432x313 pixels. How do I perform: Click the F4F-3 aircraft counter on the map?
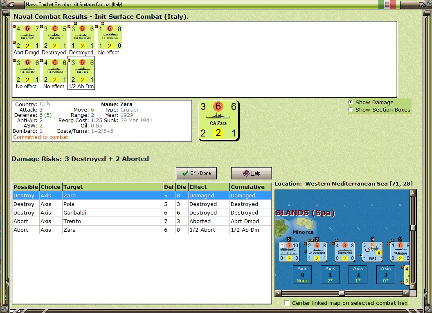[x=373, y=252]
